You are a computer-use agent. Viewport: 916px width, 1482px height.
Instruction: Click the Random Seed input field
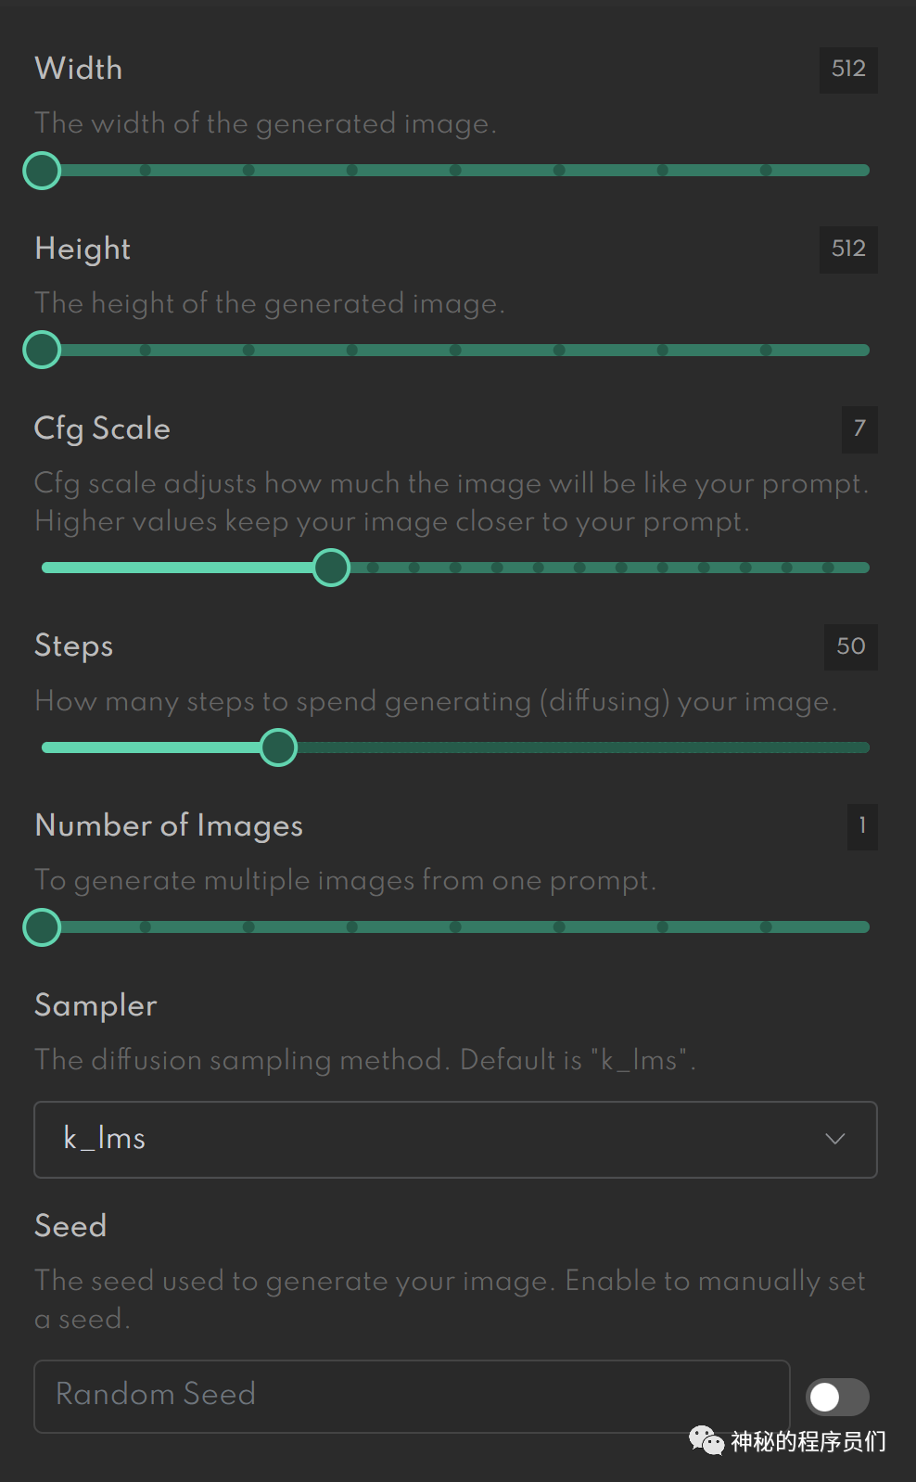coord(412,1396)
